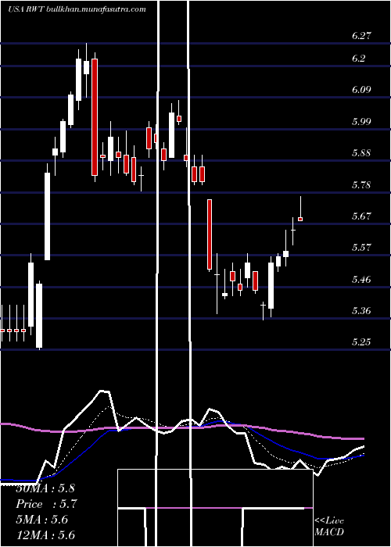
Task: Click the 5.46 price axis label
Action: tap(361, 279)
